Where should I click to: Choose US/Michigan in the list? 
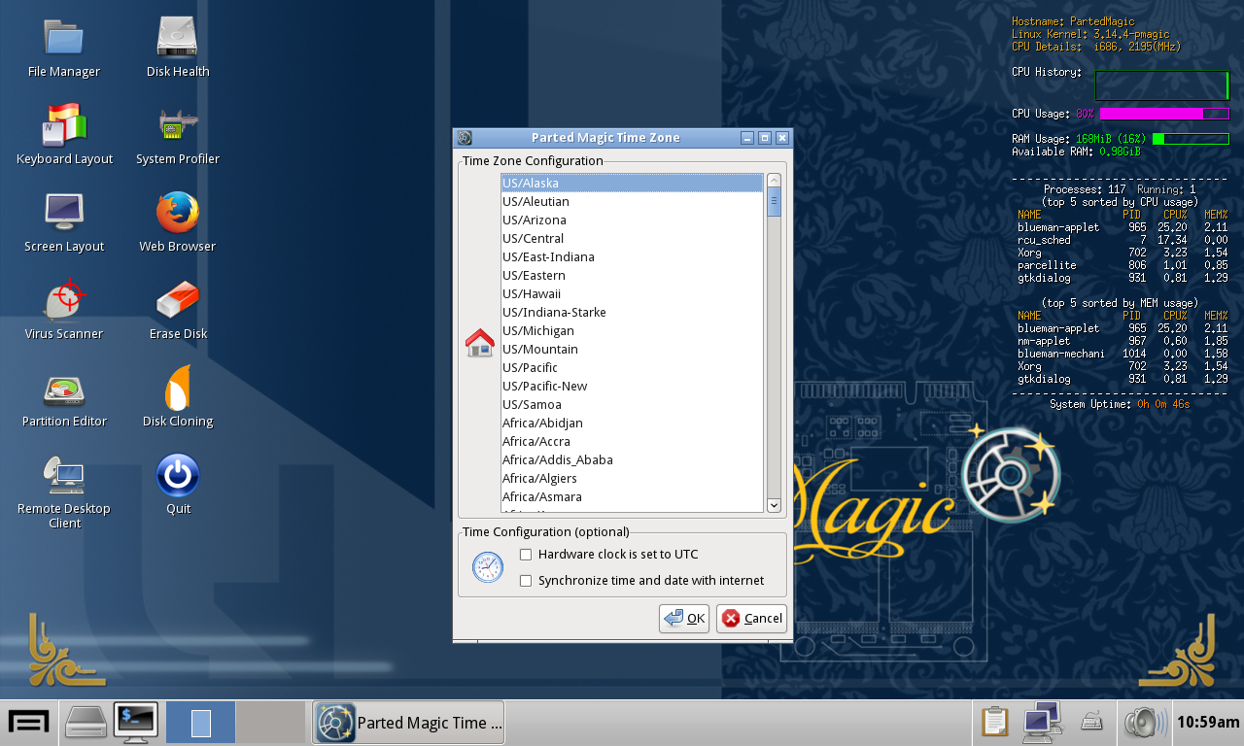click(x=632, y=331)
